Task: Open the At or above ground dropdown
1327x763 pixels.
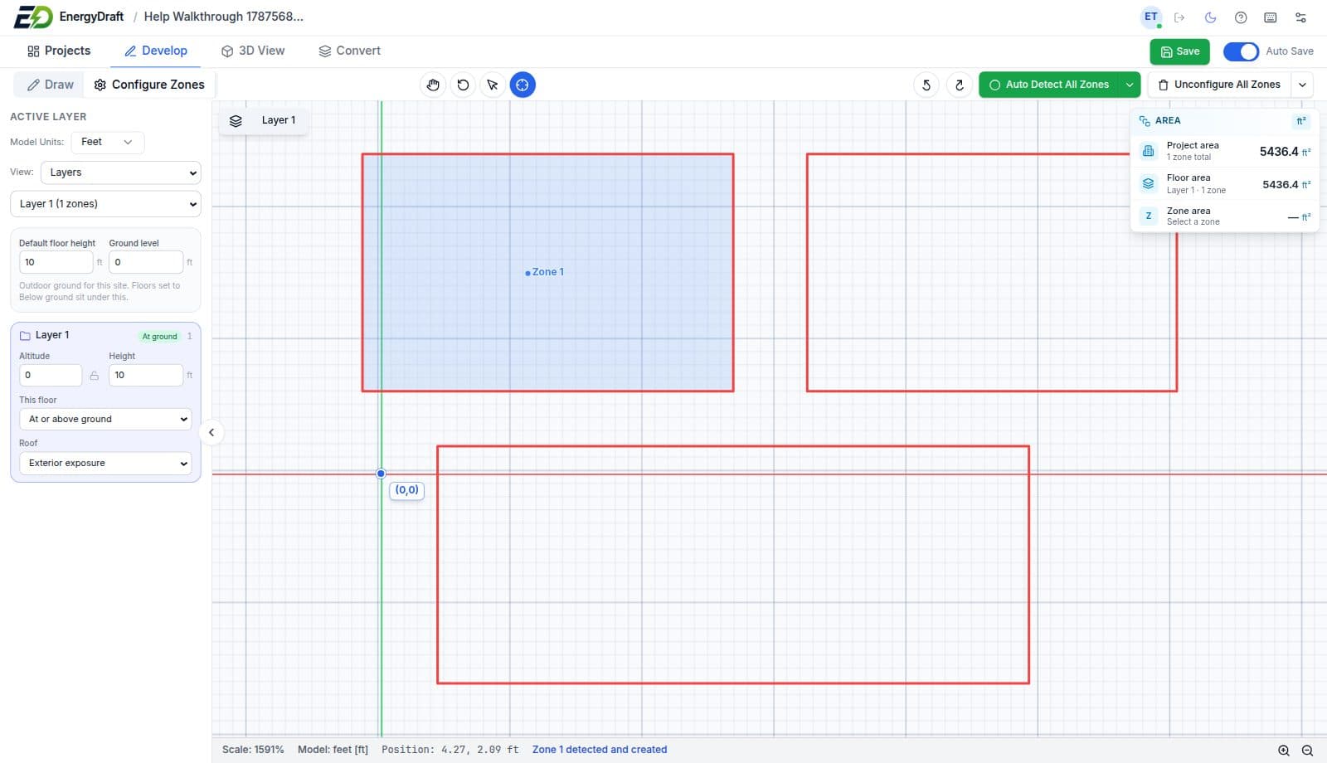Action: pyautogui.click(x=105, y=419)
